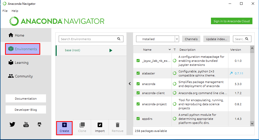This screenshot has width=259, height=140.
Task: Click the type circle icon for anaconda
Action: point(175,84)
